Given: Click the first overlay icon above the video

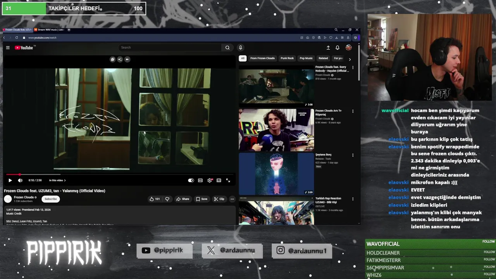Looking at the screenshot, I should 112,59.
